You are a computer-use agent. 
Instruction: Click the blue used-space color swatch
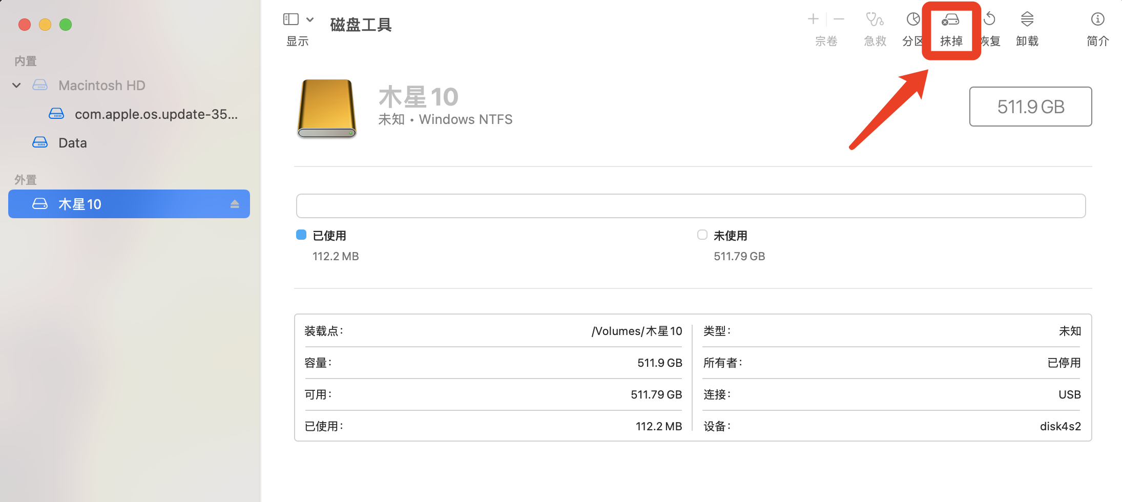click(x=301, y=235)
